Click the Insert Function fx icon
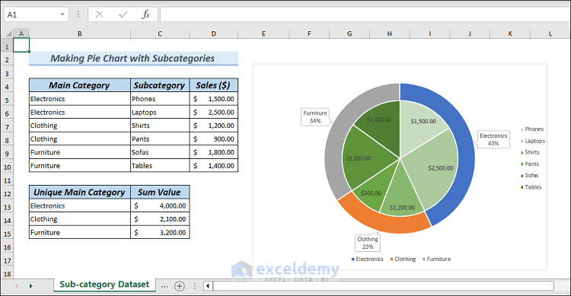This screenshot has height=296, width=571. 145,14
